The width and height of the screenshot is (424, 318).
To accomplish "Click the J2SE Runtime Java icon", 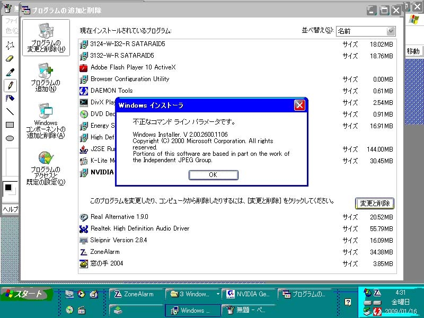I will coord(84,149).
